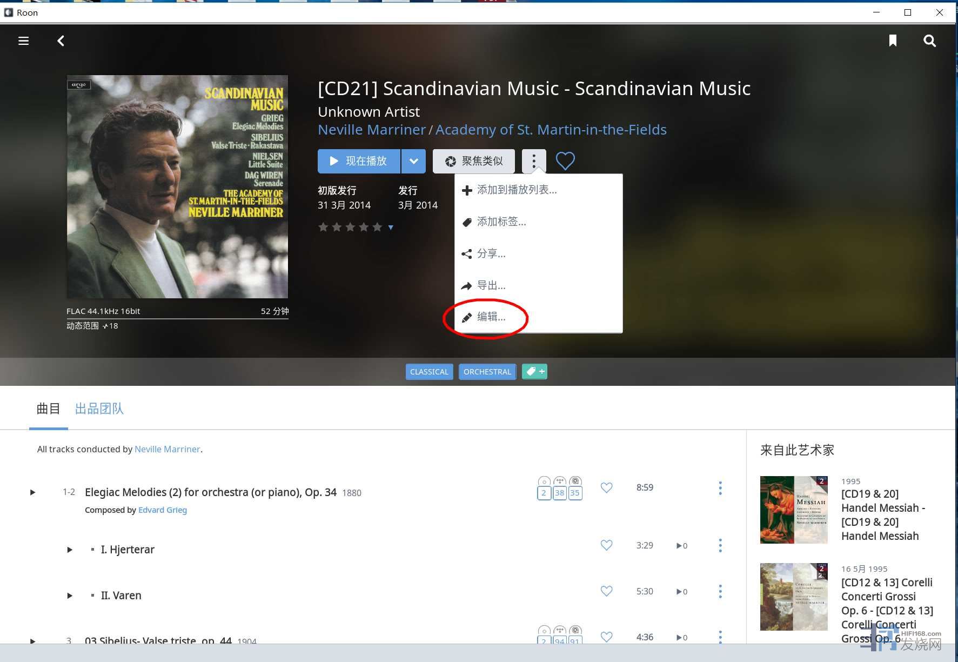Open search with the magnifier icon
This screenshot has width=958, height=662.
pyautogui.click(x=929, y=41)
